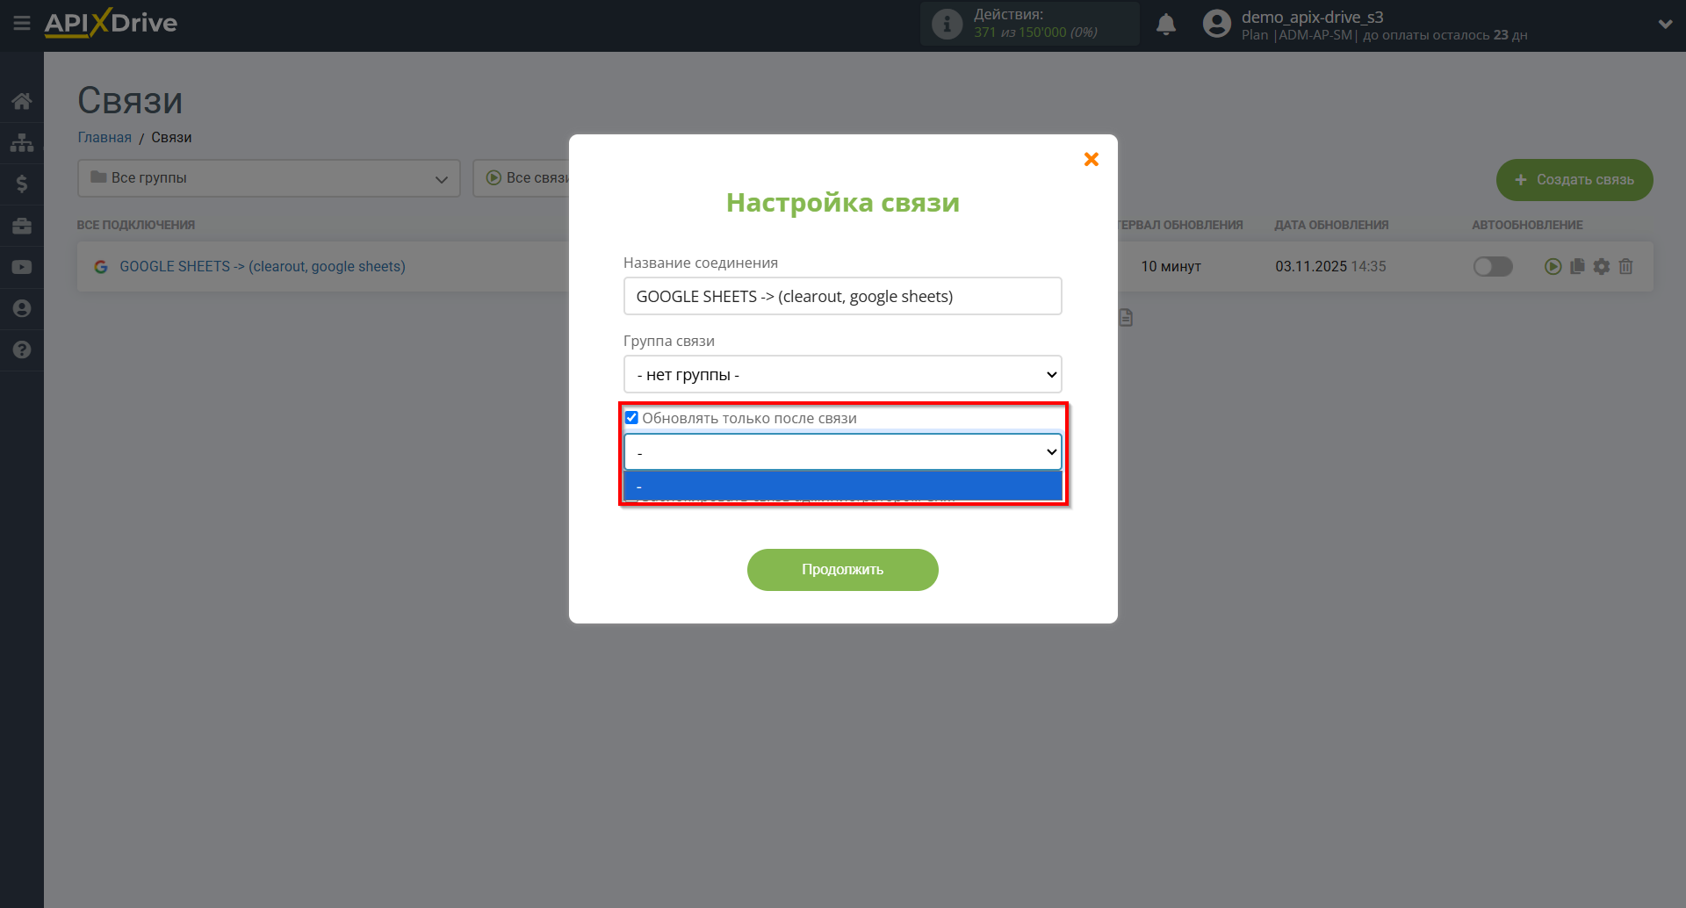This screenshot has width=1686, height=908.
Task: Delete the connection with the trash icon
Action: point(1625,266)
